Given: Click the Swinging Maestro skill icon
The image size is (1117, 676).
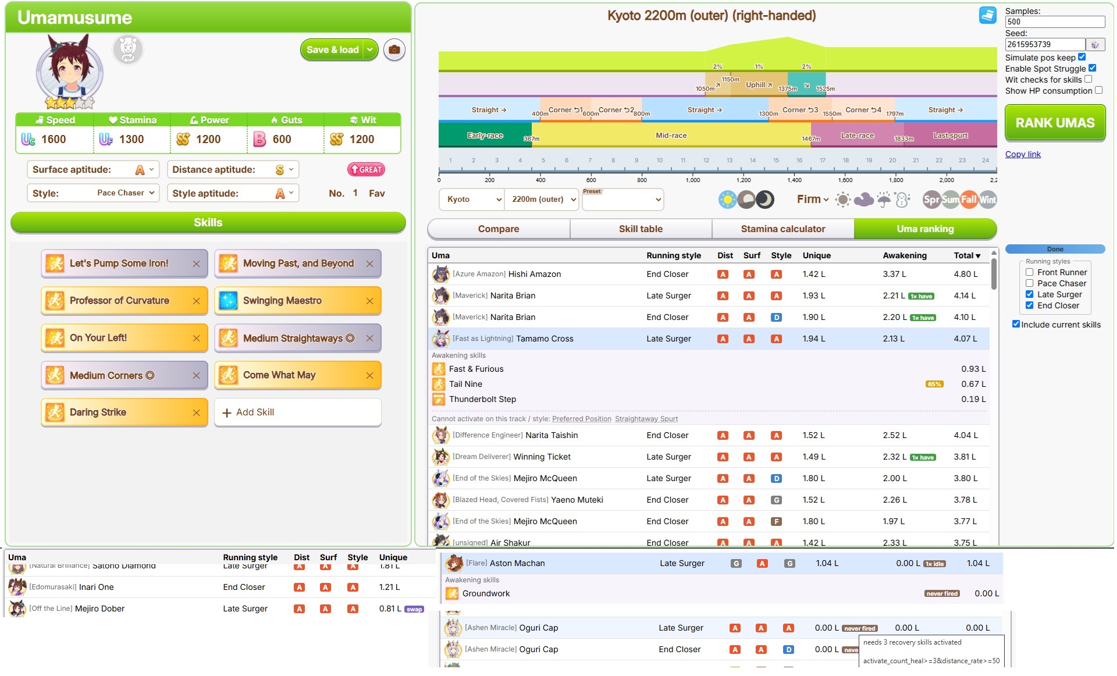Looking at the screenshot, I should 228,301.
